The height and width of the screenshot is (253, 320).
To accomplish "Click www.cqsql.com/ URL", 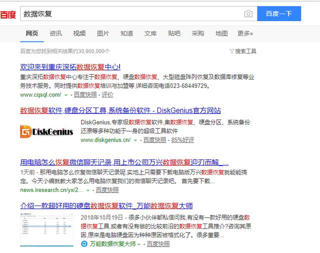I will [40, 94].
